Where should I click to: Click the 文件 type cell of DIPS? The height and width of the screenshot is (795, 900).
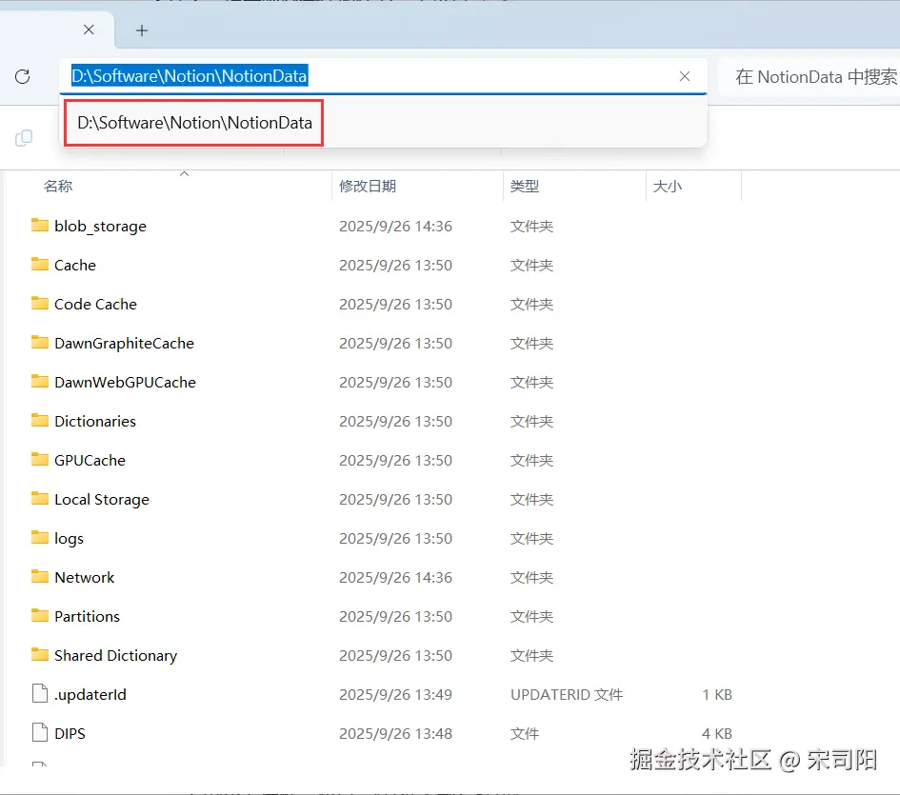click(x=525, y=733)
